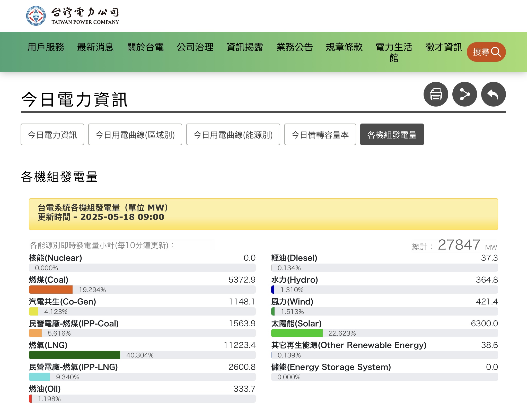Click the 民營電廠-燃氣(IPP-LNG) label

(73, 367)
